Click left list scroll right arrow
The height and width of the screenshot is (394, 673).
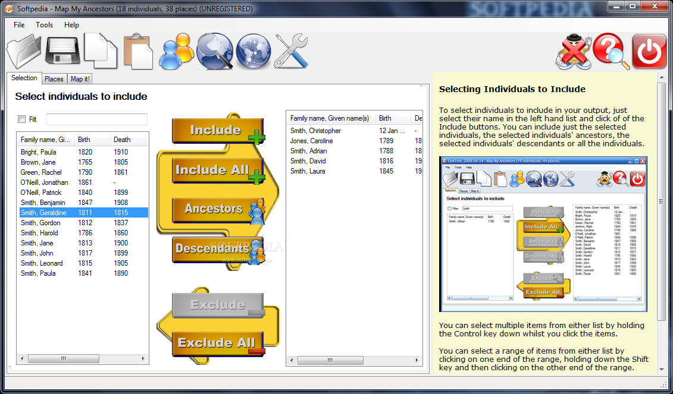click(x=143, y=358)
